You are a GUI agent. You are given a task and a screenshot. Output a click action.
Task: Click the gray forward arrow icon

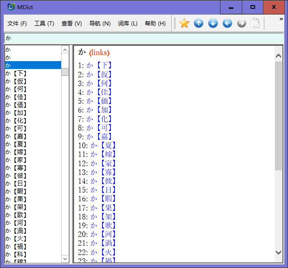coord(242,23)
